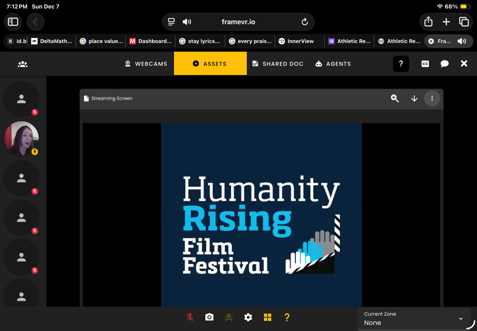Add a new Safari tab
This screenshot has width=477, height=331.
pos(446,22)
